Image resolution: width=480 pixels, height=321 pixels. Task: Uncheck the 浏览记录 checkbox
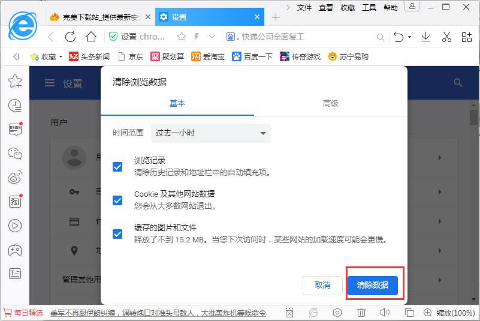(117, 167)
